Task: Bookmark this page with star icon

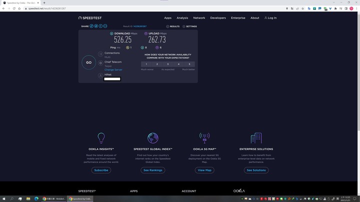Action: (303, 8)
